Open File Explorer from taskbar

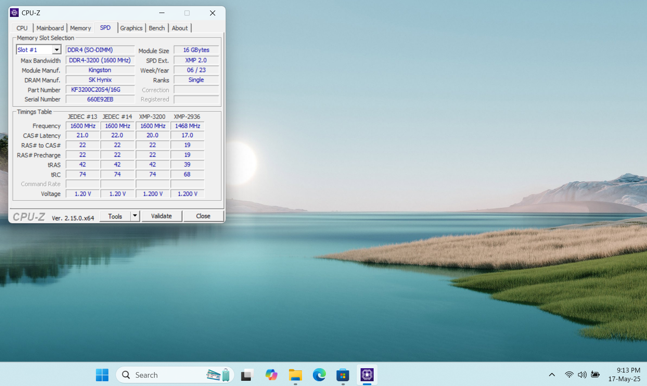click(295, 375)
